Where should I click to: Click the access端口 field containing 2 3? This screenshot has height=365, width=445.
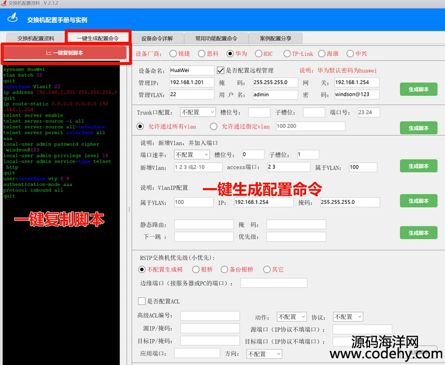[x=288, y=167]
